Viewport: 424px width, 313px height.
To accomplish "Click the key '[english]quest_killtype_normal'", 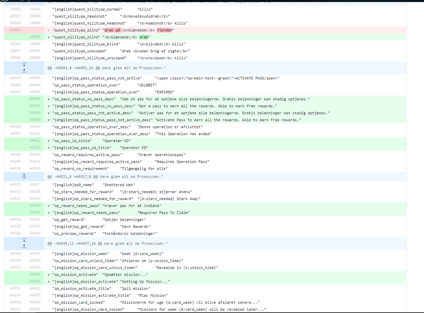I will [x=87, y=10].
